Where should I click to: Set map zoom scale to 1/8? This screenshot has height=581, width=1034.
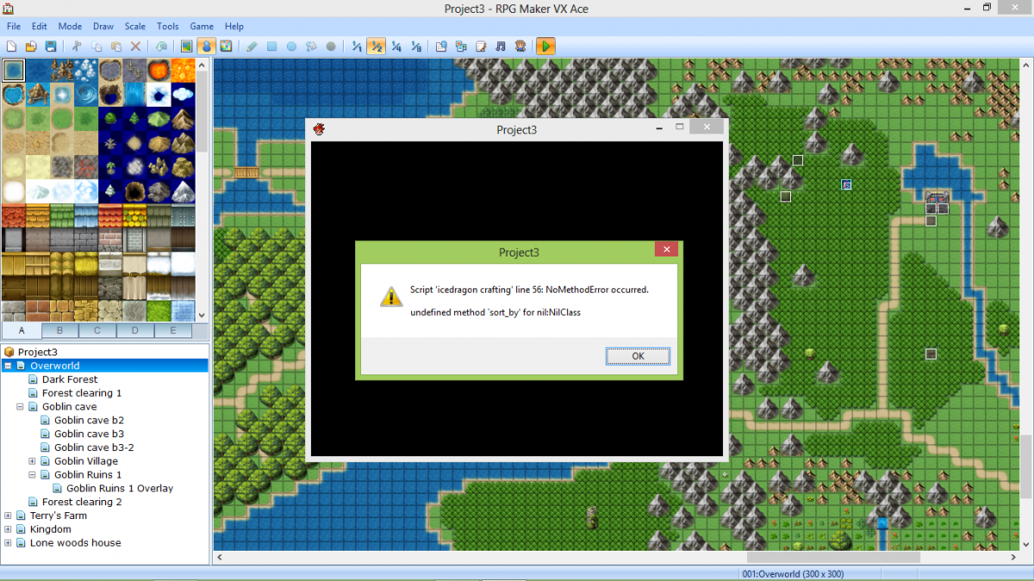416,46
